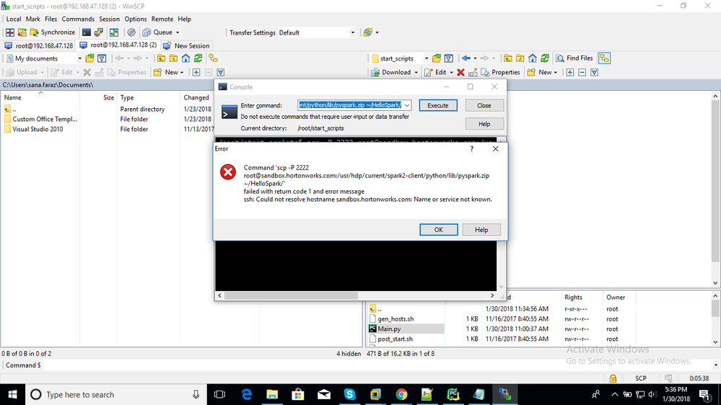Click local panel select-files plus icon
This screenshot has width=721, height=405.
196,72
